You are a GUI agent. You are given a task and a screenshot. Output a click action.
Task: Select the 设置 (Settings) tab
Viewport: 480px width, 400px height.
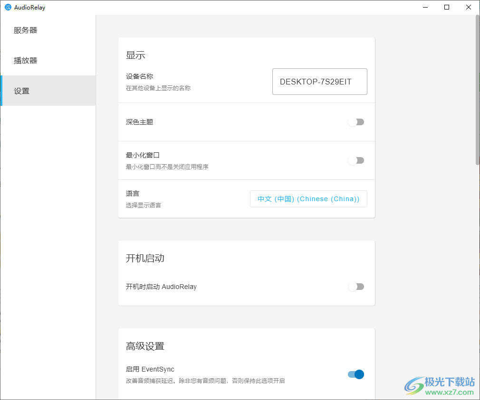point(48,91)
